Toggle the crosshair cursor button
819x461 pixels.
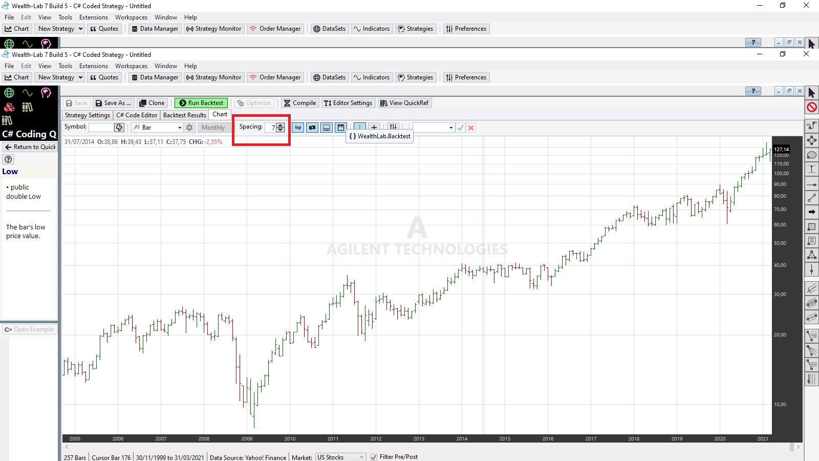pyautogui.click(x=360, y=127)
